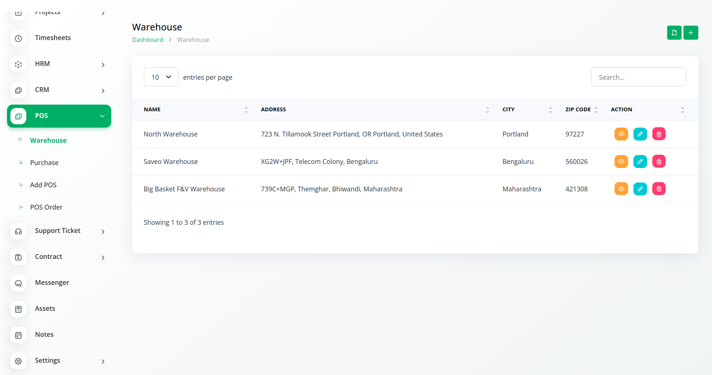The image size is (712, 375).
Task: Expand the HRM menu chevron
Action: coord(103,65)
